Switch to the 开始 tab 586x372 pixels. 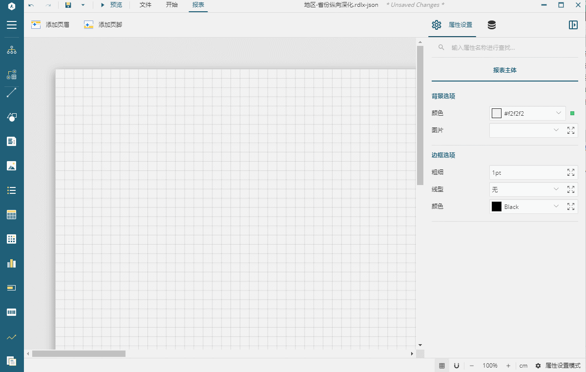171,5
